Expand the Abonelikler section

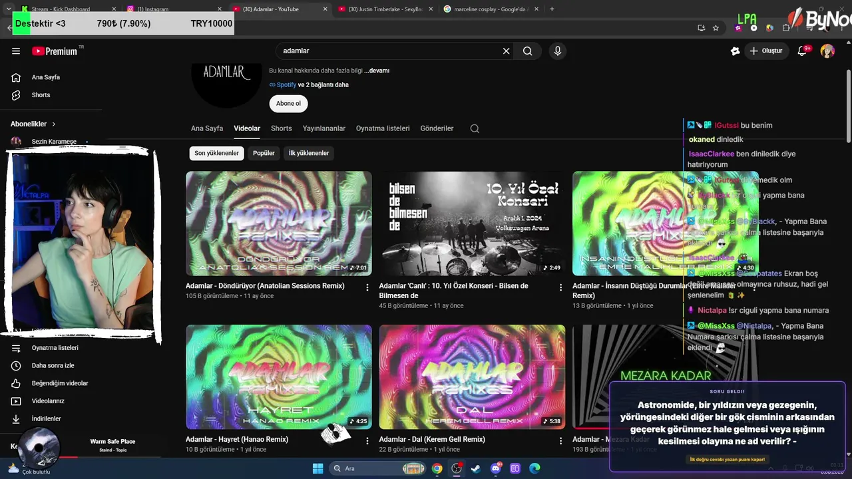coord(33,124)
